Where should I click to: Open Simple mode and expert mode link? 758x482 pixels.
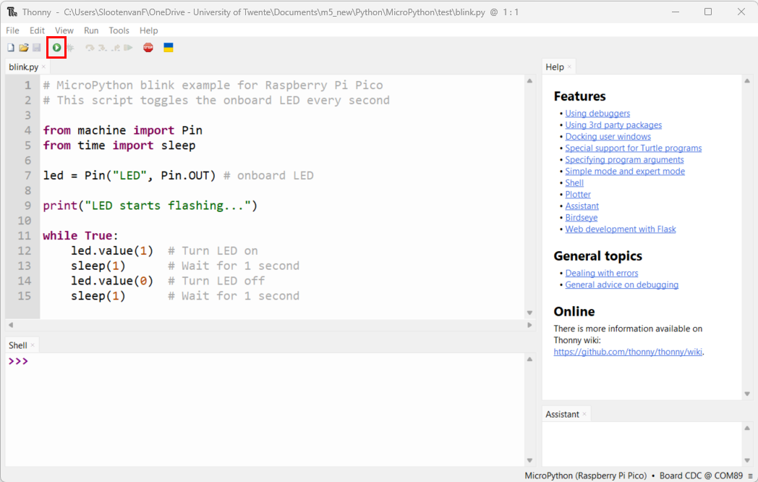[625, 172]
